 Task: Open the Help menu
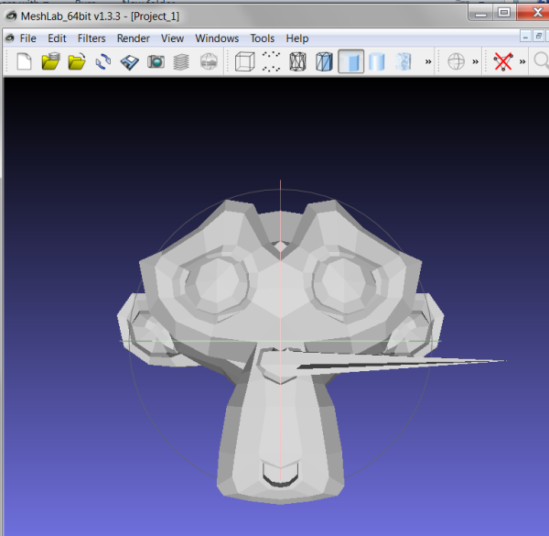tap(296, 38)
